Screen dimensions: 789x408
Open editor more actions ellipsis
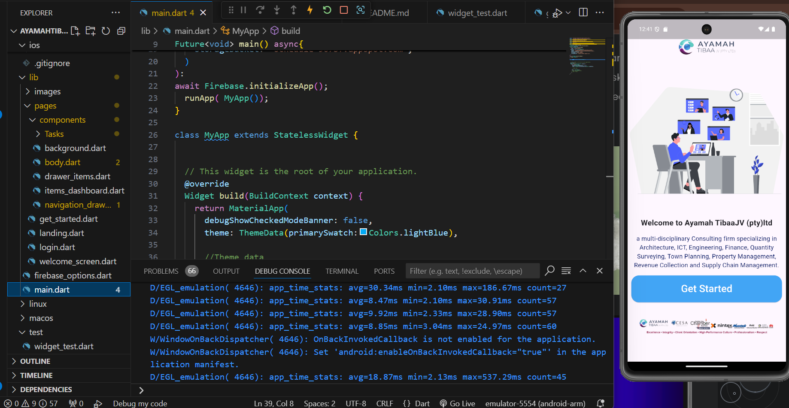pyautogui.click(x=600, y=12)
